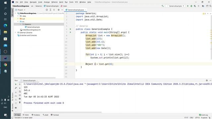Click the warnings indicator at the editor top right

point(204,14)
